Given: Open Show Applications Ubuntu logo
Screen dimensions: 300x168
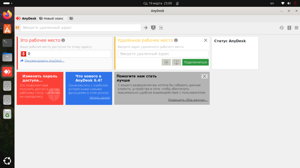Looking at the screenshot, I should 7,161.
